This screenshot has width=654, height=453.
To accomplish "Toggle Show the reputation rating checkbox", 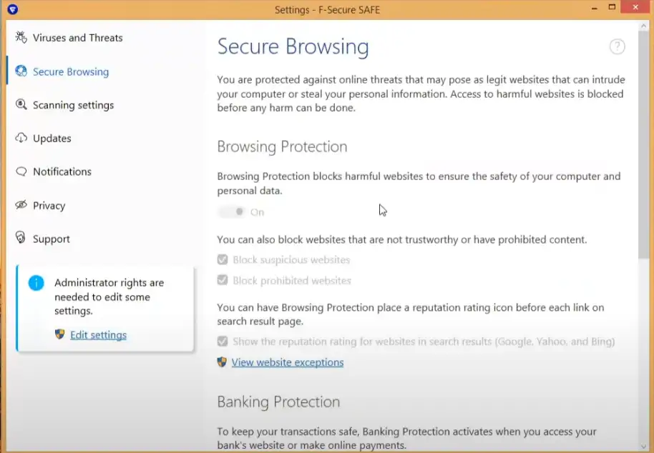I will point(223,342).
